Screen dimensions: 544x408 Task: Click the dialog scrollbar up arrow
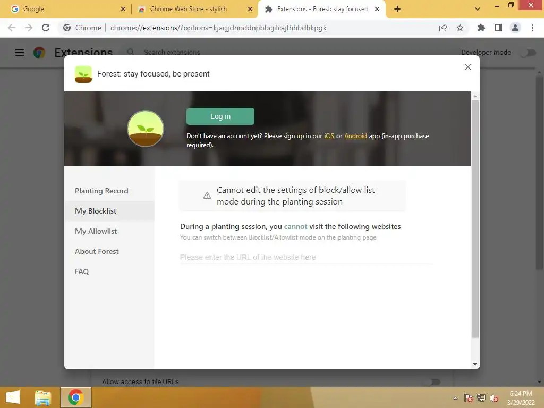click(x=475, y=96)
